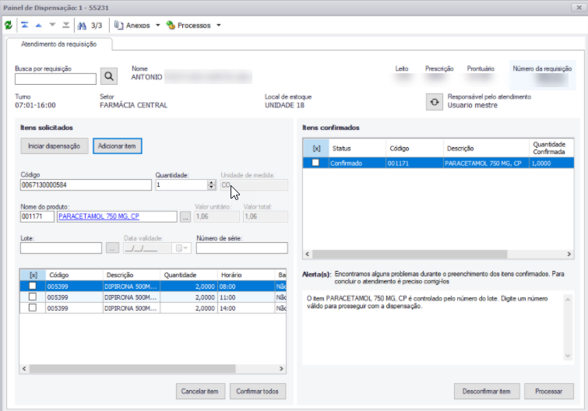Click the Quantidade spinner arrows
The width and height of the screenshot is (588, 411).
click(x=212, y=184)
